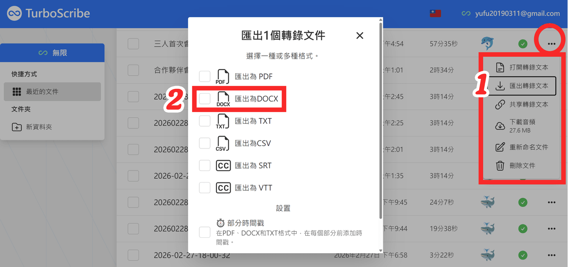Tick the 匯出為DOCX checkbox
Screen dimensions: 568x267
tap(204, 99)
